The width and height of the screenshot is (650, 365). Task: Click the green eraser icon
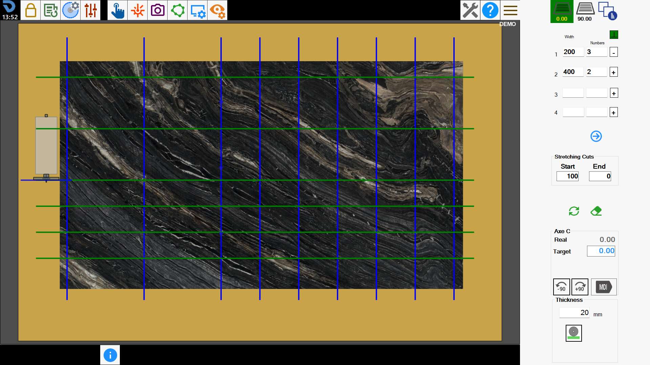coord(596,211)
